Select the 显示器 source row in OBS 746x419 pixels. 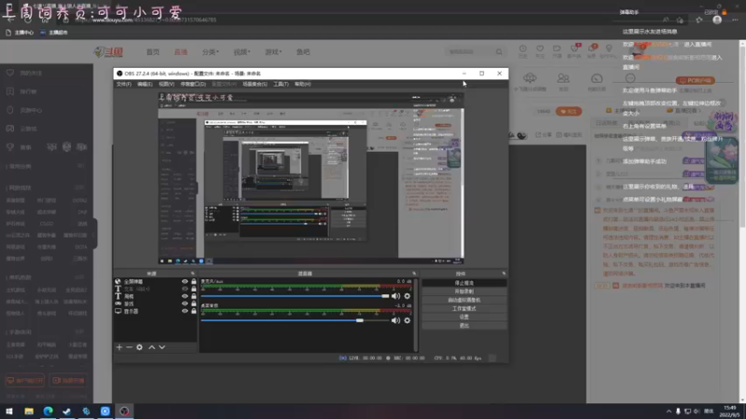(x=155, y=311)
